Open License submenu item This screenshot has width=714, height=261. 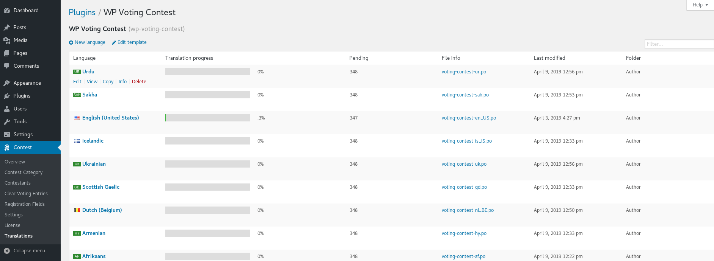13,225
